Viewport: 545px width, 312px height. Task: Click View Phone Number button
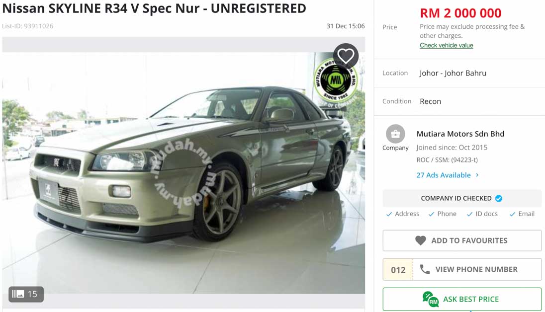[x=477, y=269]
